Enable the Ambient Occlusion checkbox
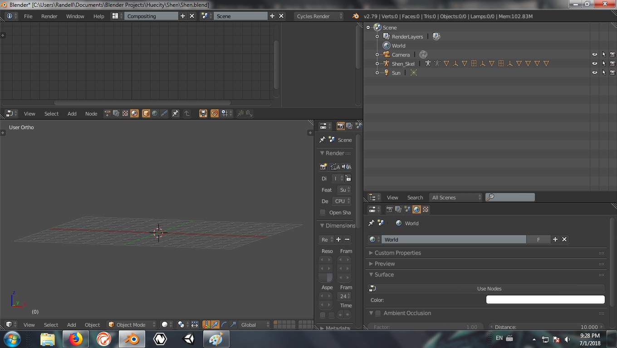The height and width of the screenshot is (348, 617). click(x=378, y=313)
